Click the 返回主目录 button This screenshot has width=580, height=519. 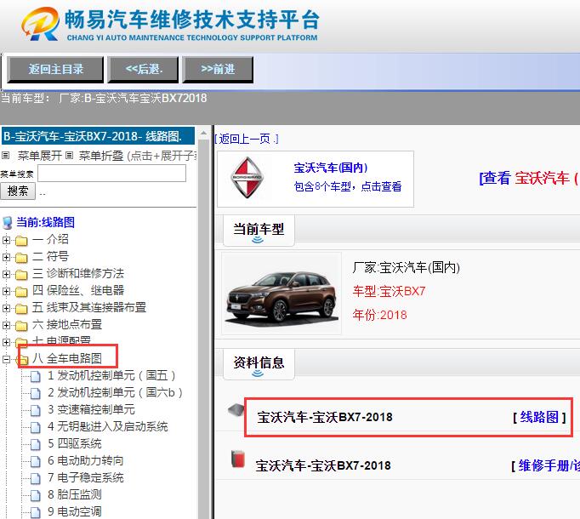[55, 70]
